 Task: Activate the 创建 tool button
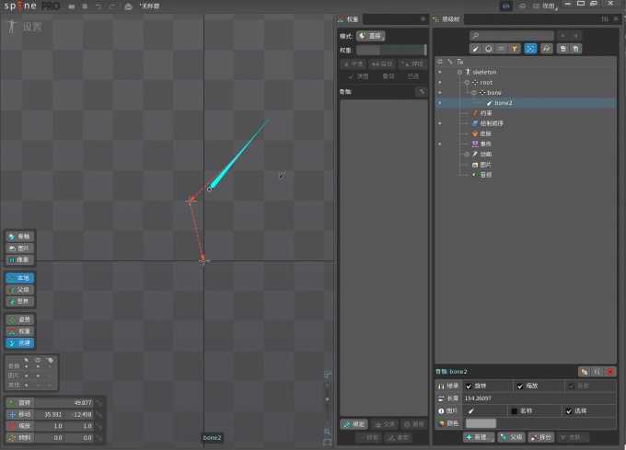(x=20, y=343)
